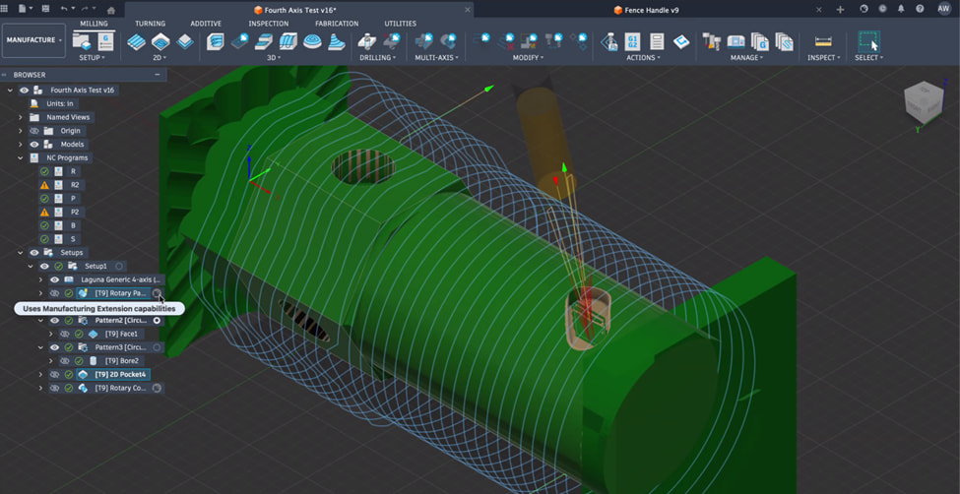Click the Measure tool in the Inspect group
960x494 pixels.
pyautogui.click(x=823, y=41)
